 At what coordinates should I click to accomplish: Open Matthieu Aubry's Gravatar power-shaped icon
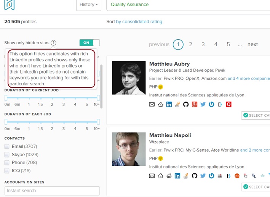(211, 104)
